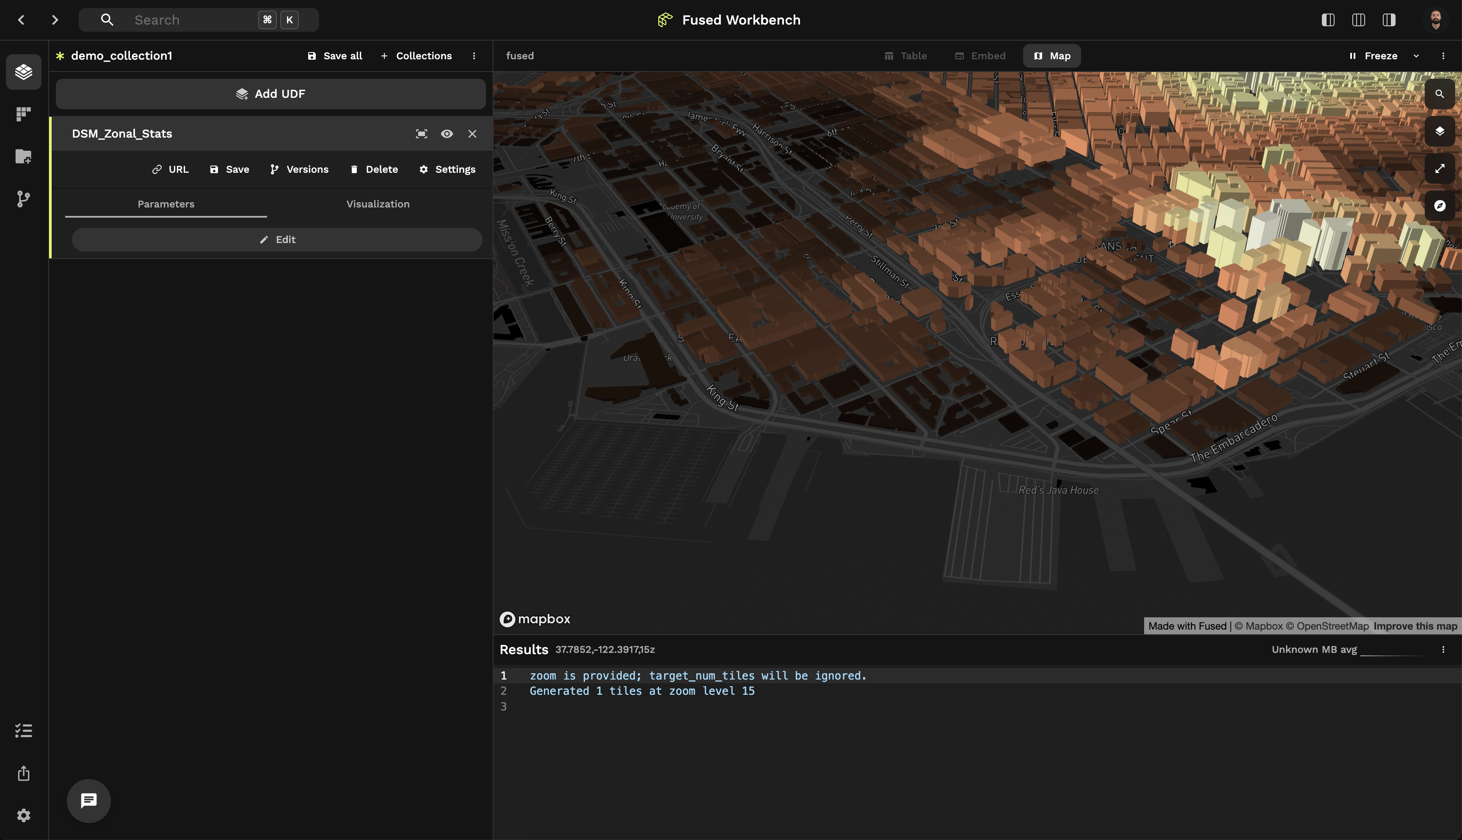
Task: Click the mapbox logo
Action: pyautogui.click(x=535, y=619)
